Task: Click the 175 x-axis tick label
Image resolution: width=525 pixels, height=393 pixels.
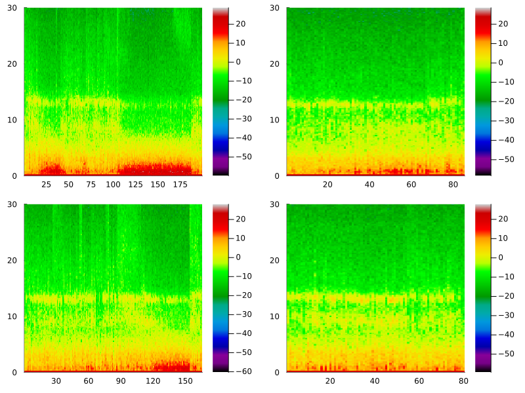Action: point(180,185)
